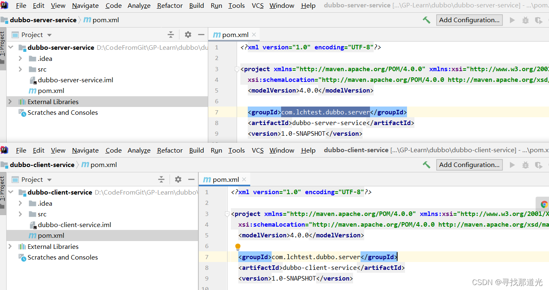Expand External Libraries in client project tree
The width and height of the screenshot is (549, 290).
10,246
